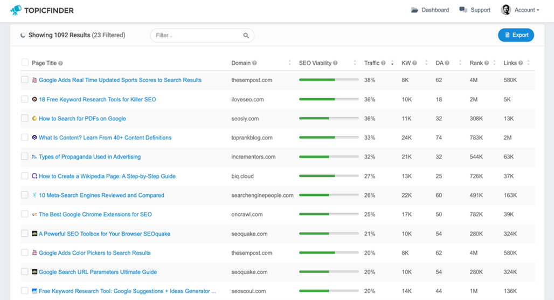Screen dimensions: 554x300
Task: Click the Page Title column header
Action: 44,63
